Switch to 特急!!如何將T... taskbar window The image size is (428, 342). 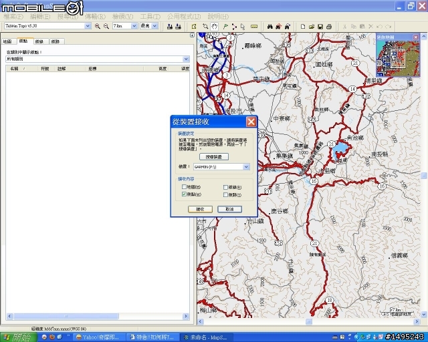tap(153, 337)
